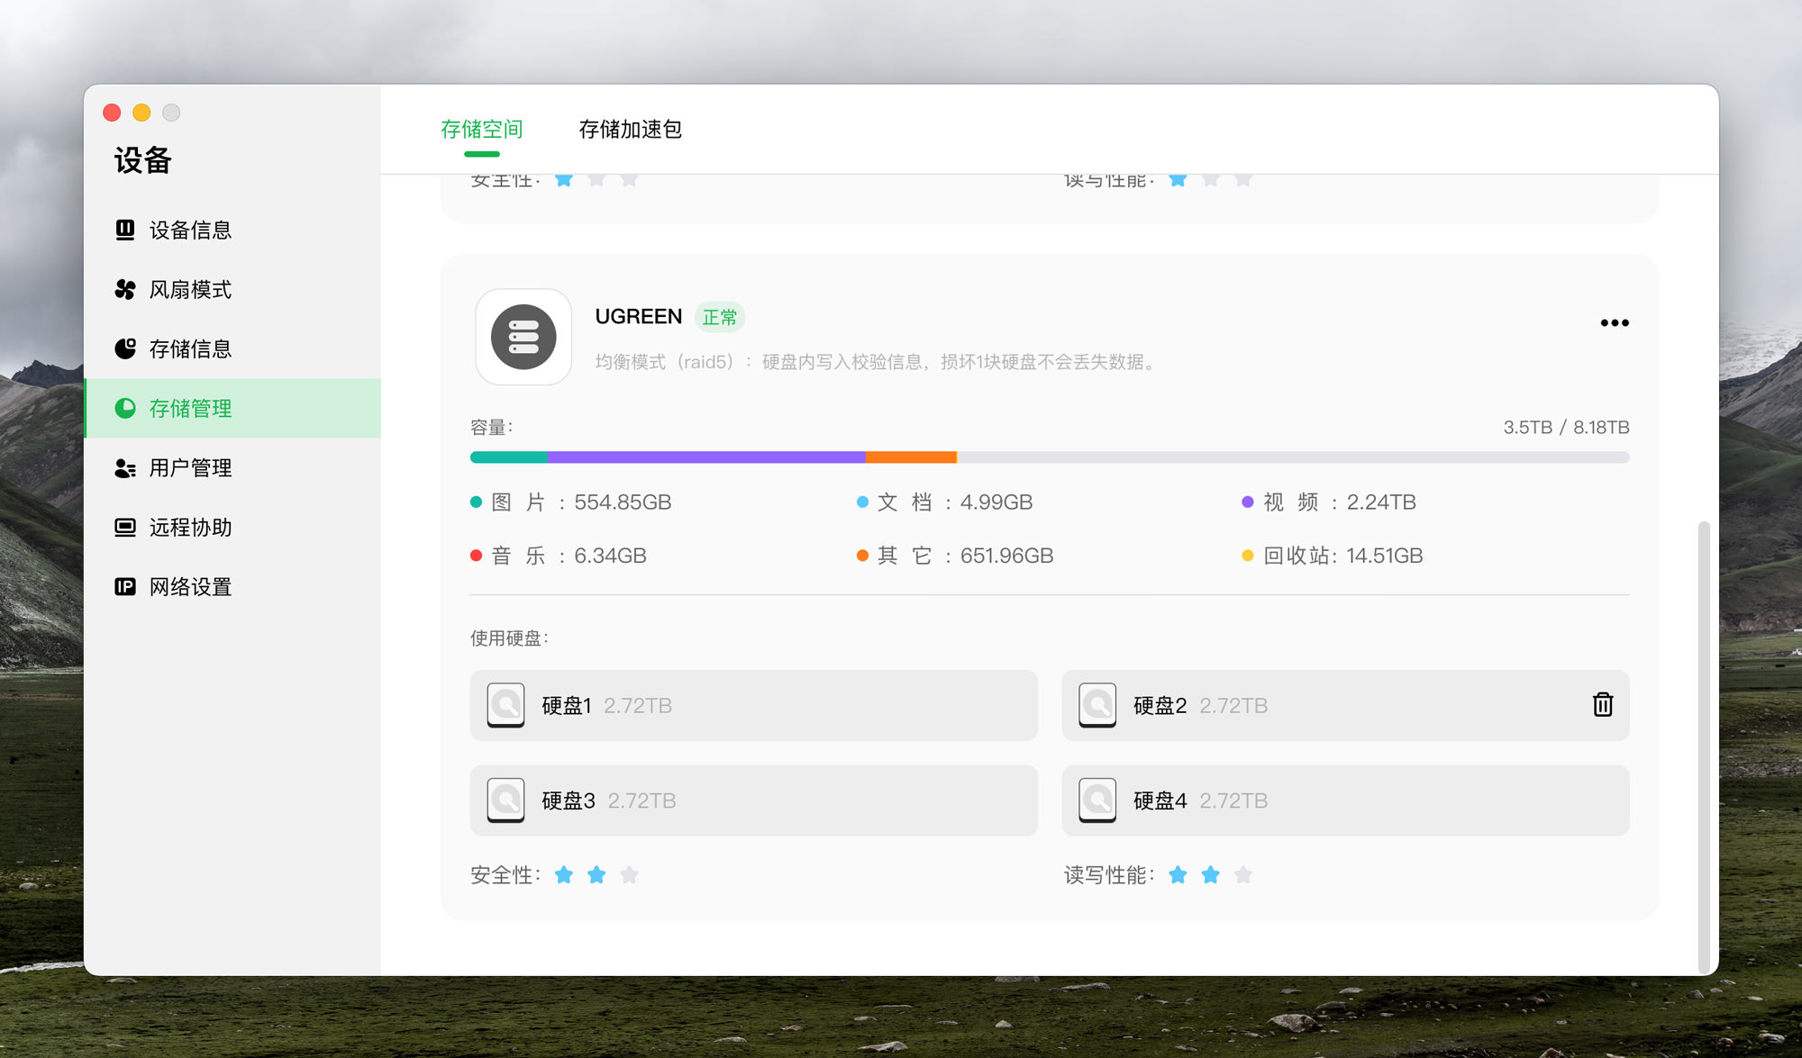Viewport: 1802px width, 1058px height.
Task: Click the UGREEN storage pool drive icon
Action: (523, 338)
